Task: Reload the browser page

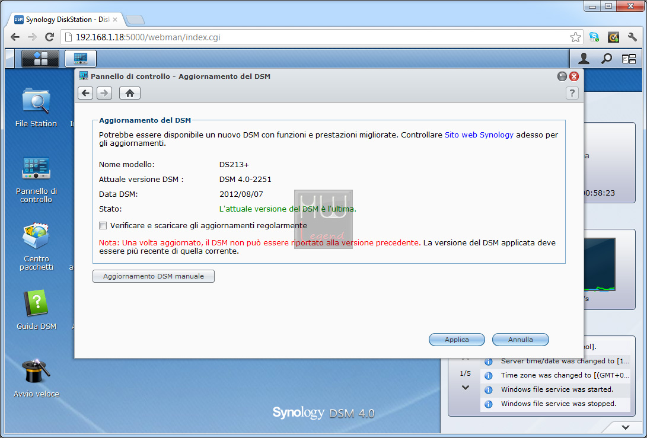Action: [x=49, y=37]
